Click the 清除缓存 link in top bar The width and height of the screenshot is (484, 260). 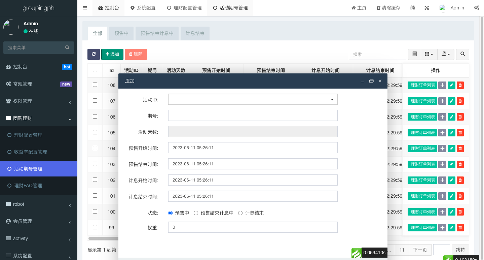coord(388,8)
